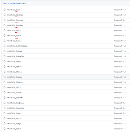This screenshot has height=132, width=130.
Task: Click file icon beside stm32h7xx_ll_hrtim.c
Action: tap(5, 82)
